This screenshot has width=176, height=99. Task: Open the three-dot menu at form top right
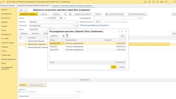point(174,10)
